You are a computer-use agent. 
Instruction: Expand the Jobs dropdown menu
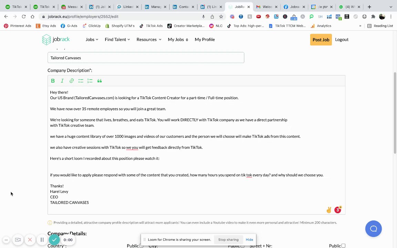(92, 40)
